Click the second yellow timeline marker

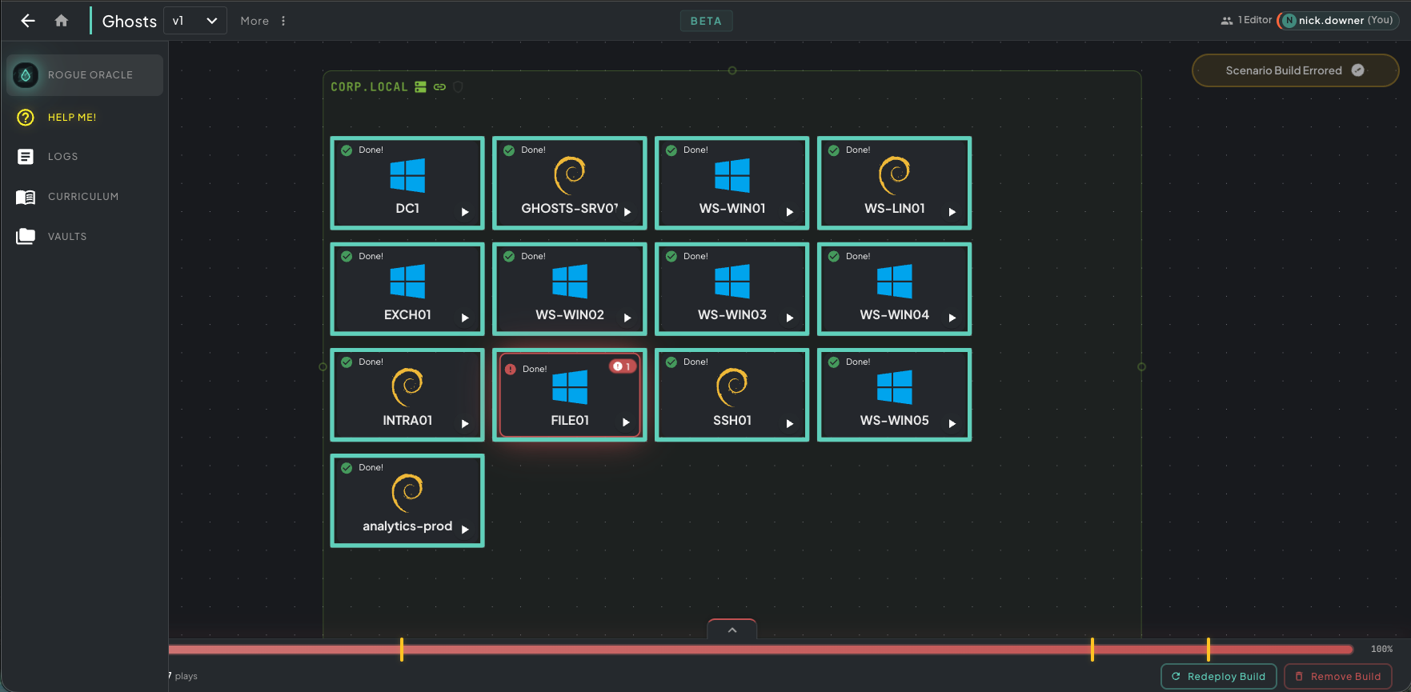click(1092, 650)
